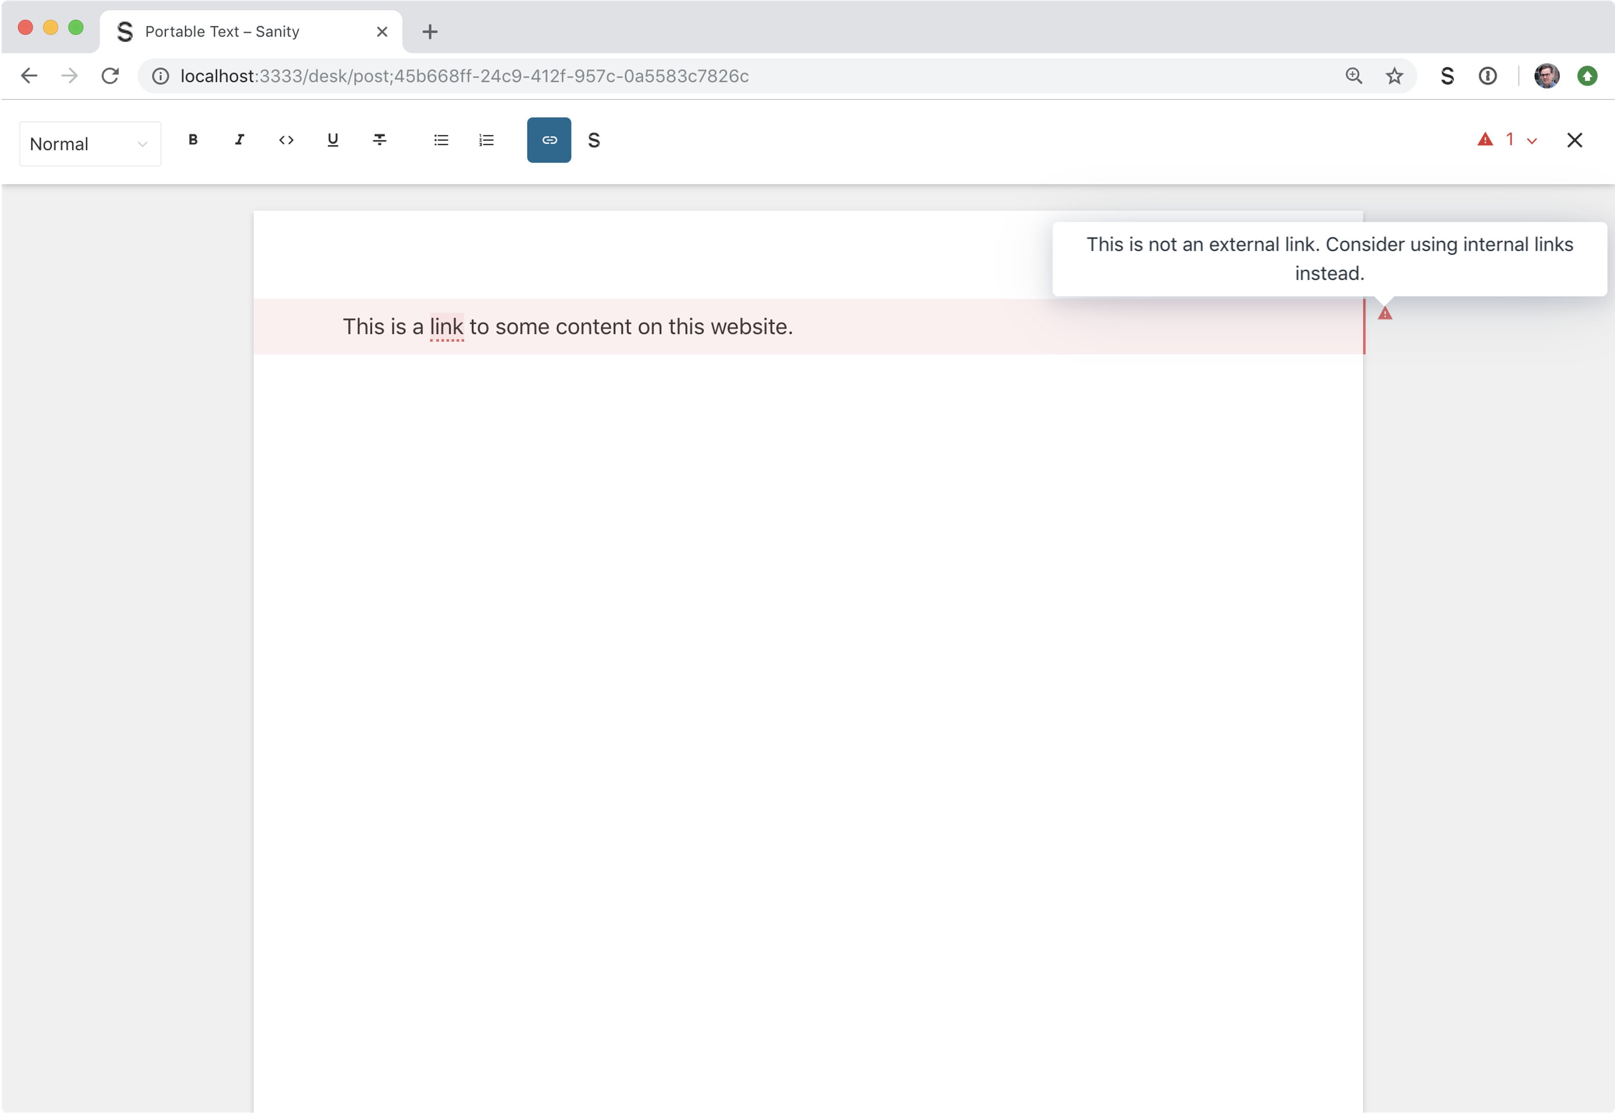This screenshot has width=1615, height=1114.
Task: Open a new browser tab
Action: (x=430, y=32)
